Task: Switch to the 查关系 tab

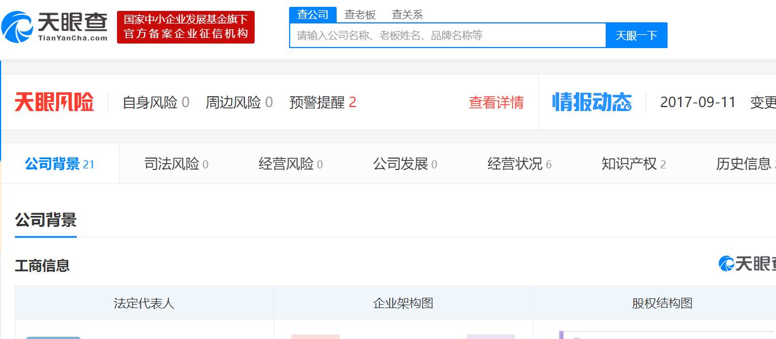Action: pos(407,14)
